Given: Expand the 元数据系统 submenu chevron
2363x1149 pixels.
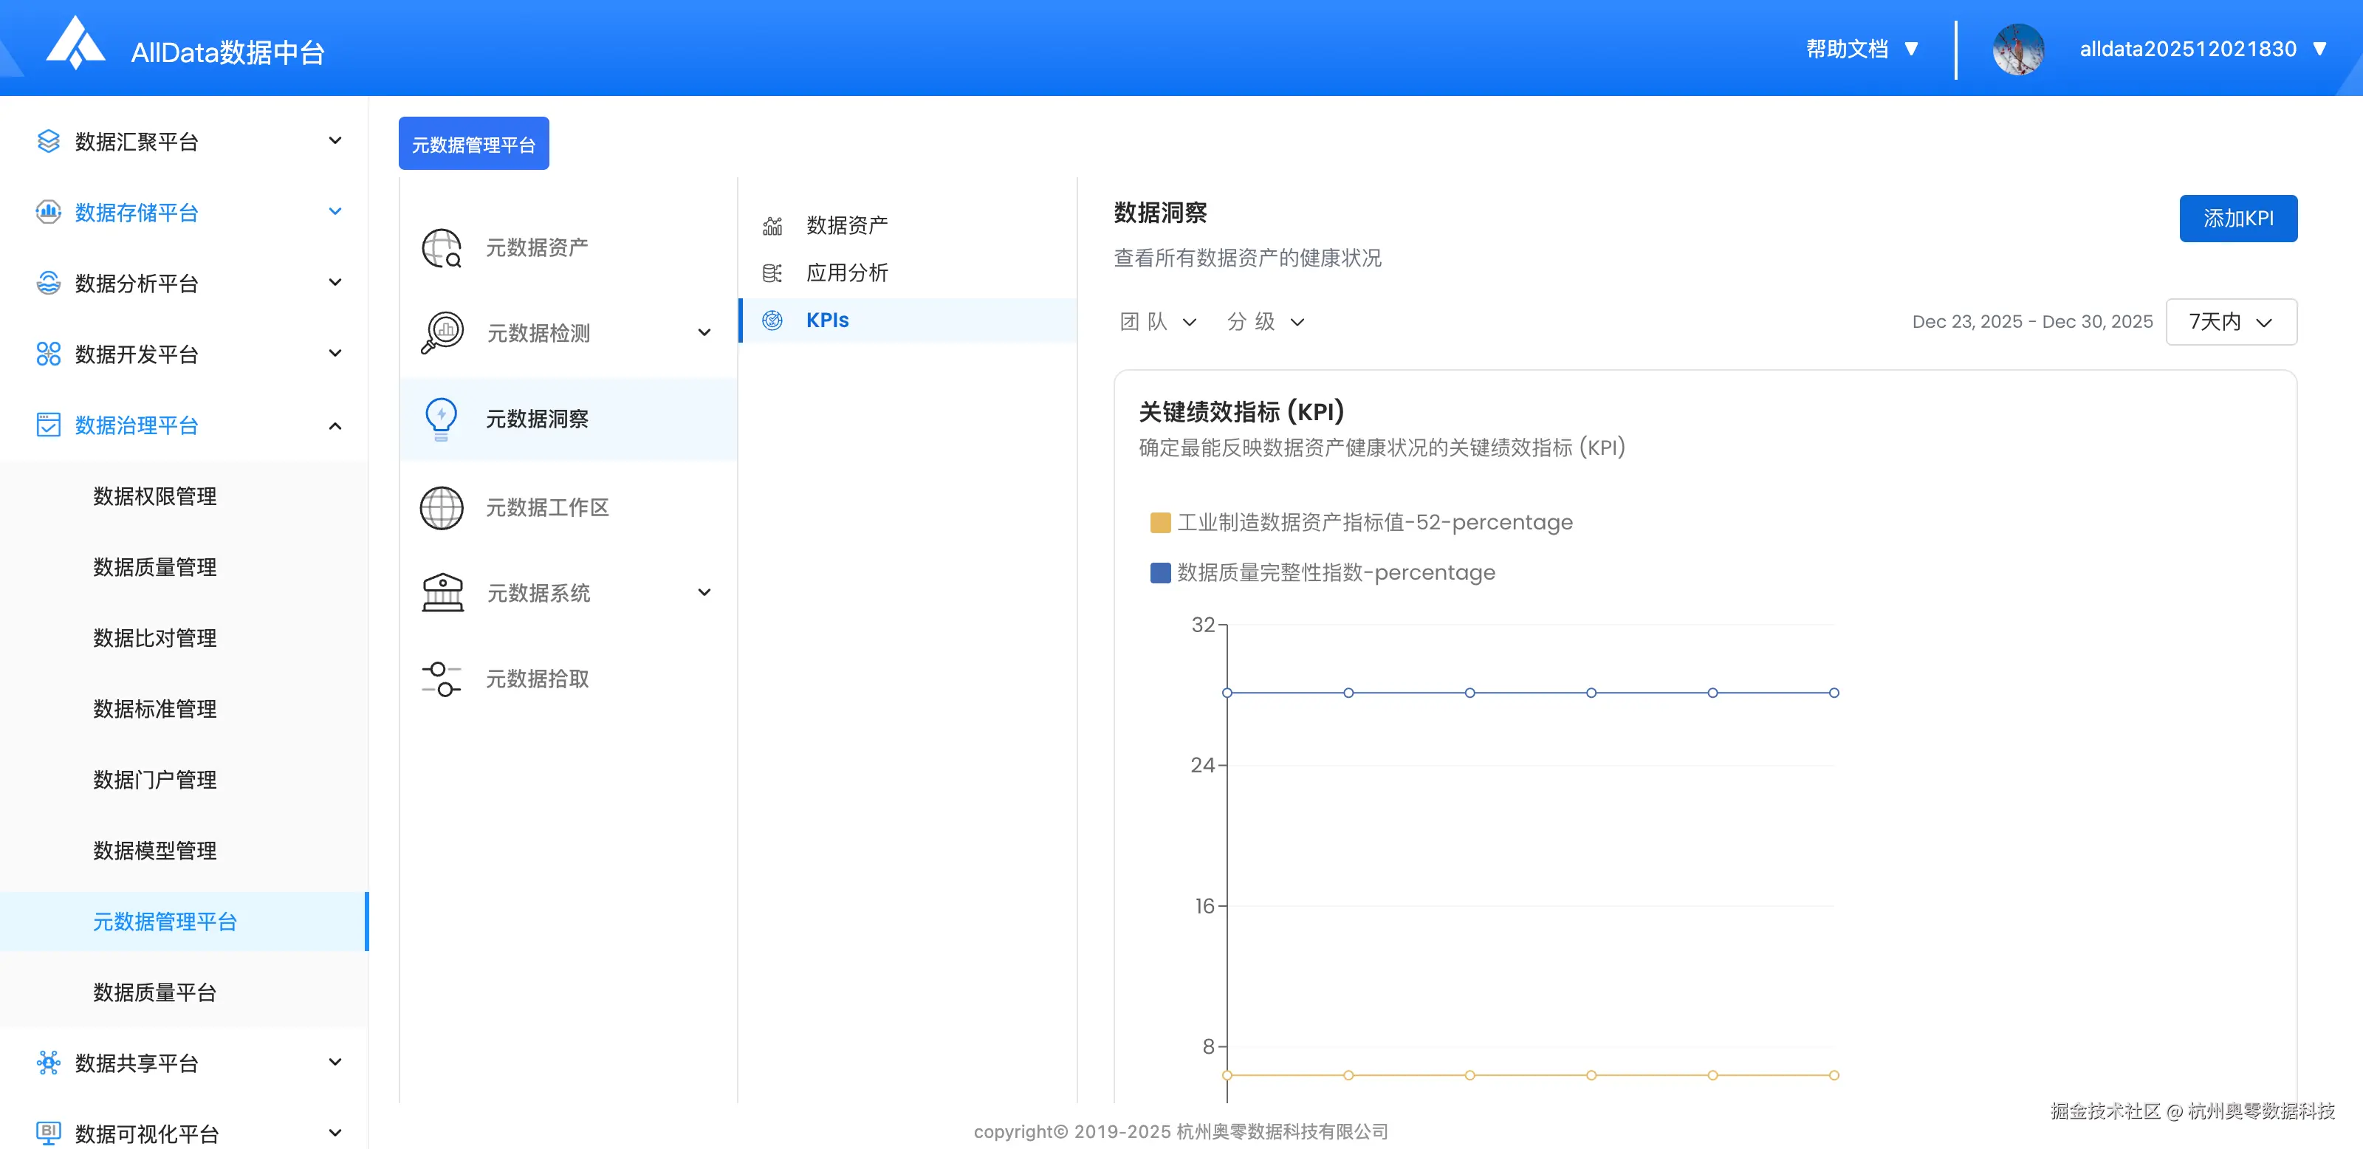Looking at the screenshot, I should [704, 592].
